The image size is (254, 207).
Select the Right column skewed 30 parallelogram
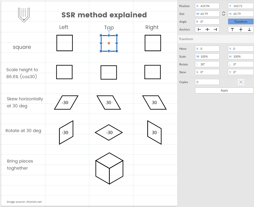point(154,102)
